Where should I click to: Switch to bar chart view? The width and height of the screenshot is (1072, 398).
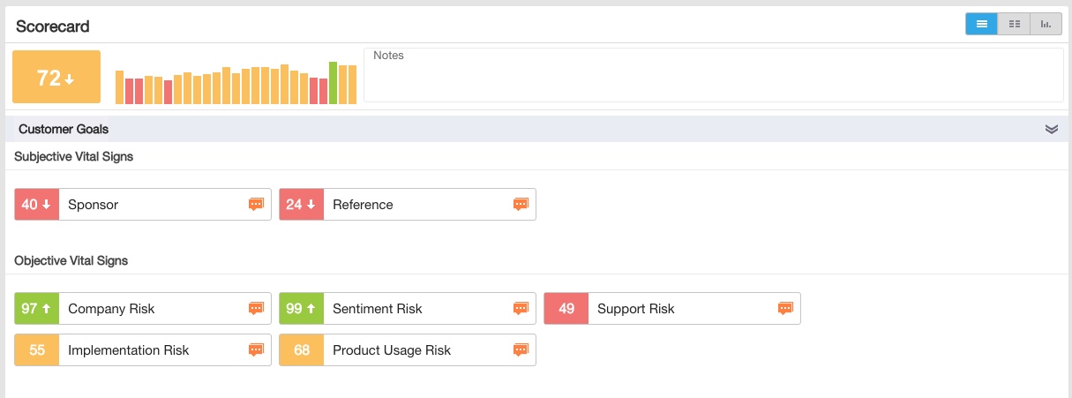(1046, 24)
